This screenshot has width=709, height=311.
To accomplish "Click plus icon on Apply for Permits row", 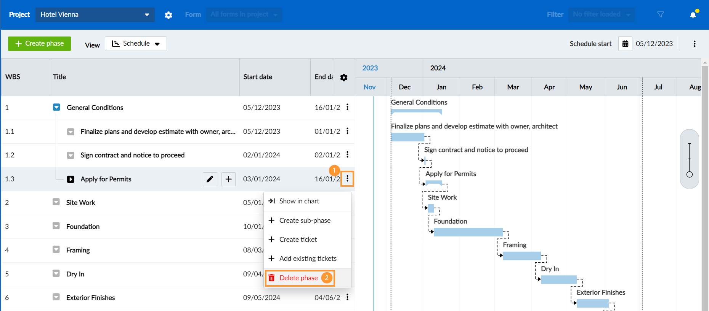I will click(x=228, y=179).
